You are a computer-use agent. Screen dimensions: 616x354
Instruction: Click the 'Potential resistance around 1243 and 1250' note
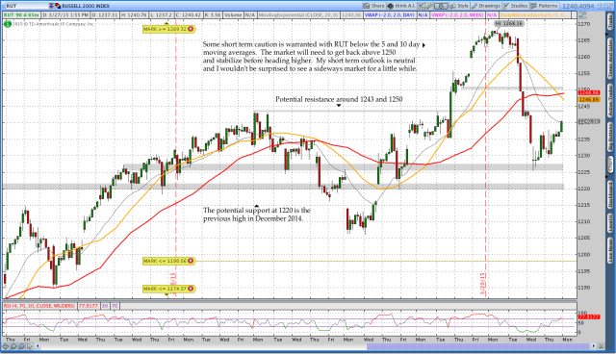[x=339, y=99]
